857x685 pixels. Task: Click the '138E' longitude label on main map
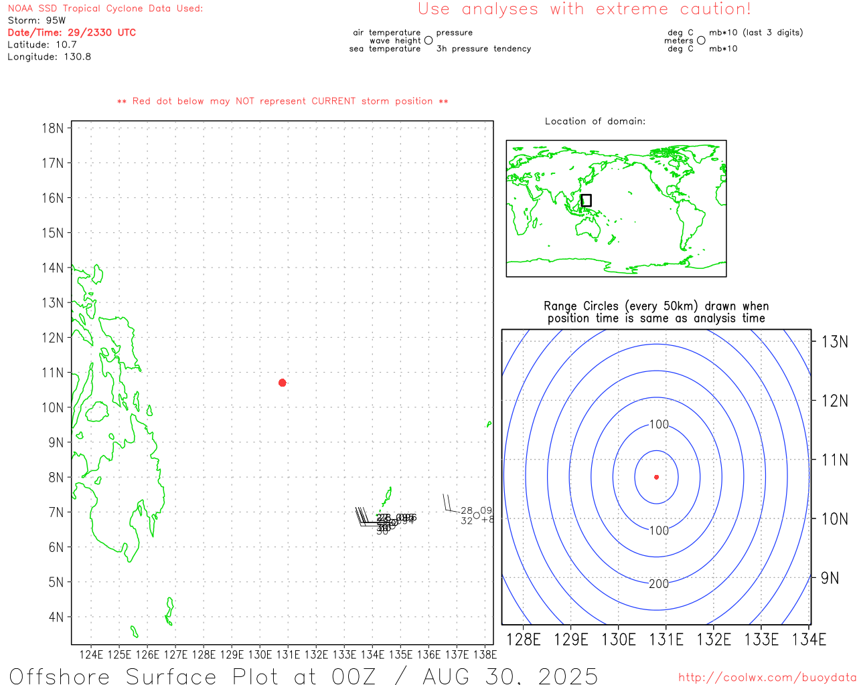[485, 654]
